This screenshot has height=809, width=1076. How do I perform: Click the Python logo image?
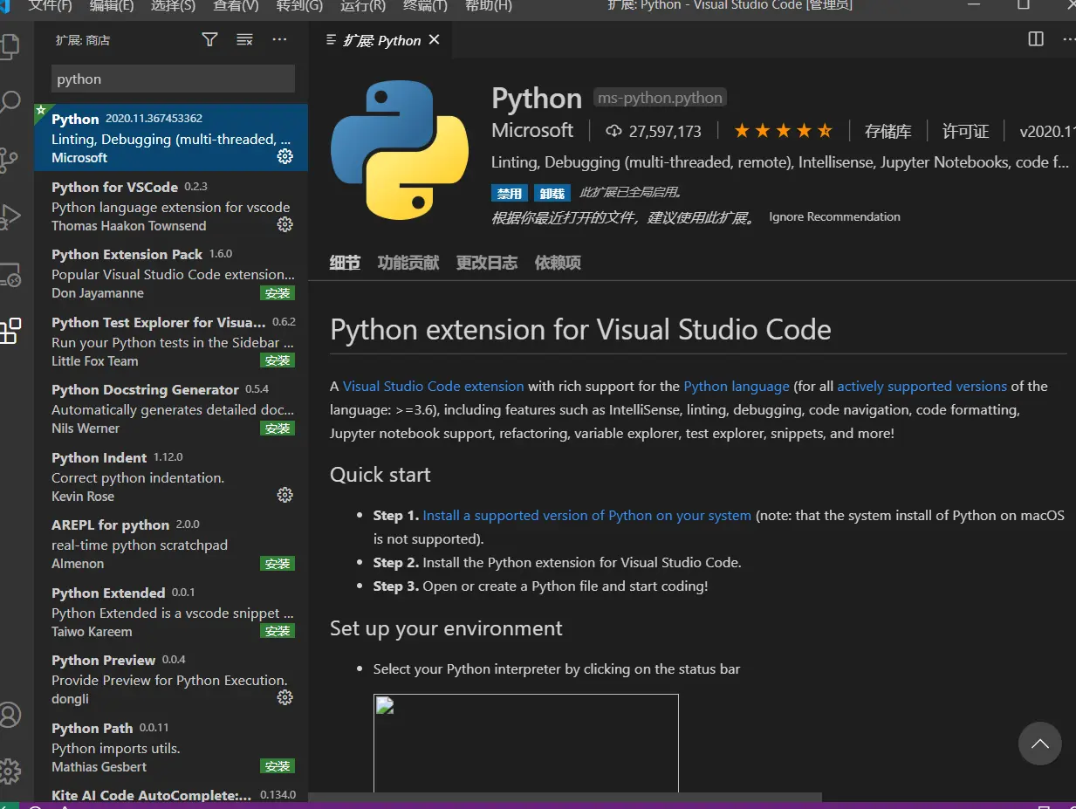pyautogui.click(x=399, y=149)
